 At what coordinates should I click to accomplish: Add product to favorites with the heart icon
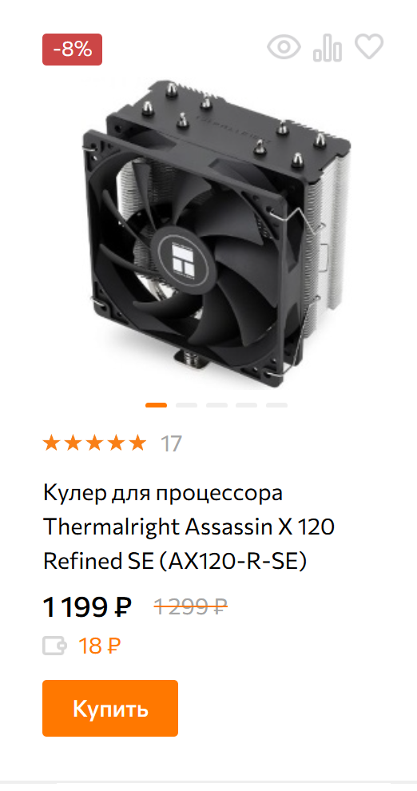pyautogui.click(x=369, y=47)
